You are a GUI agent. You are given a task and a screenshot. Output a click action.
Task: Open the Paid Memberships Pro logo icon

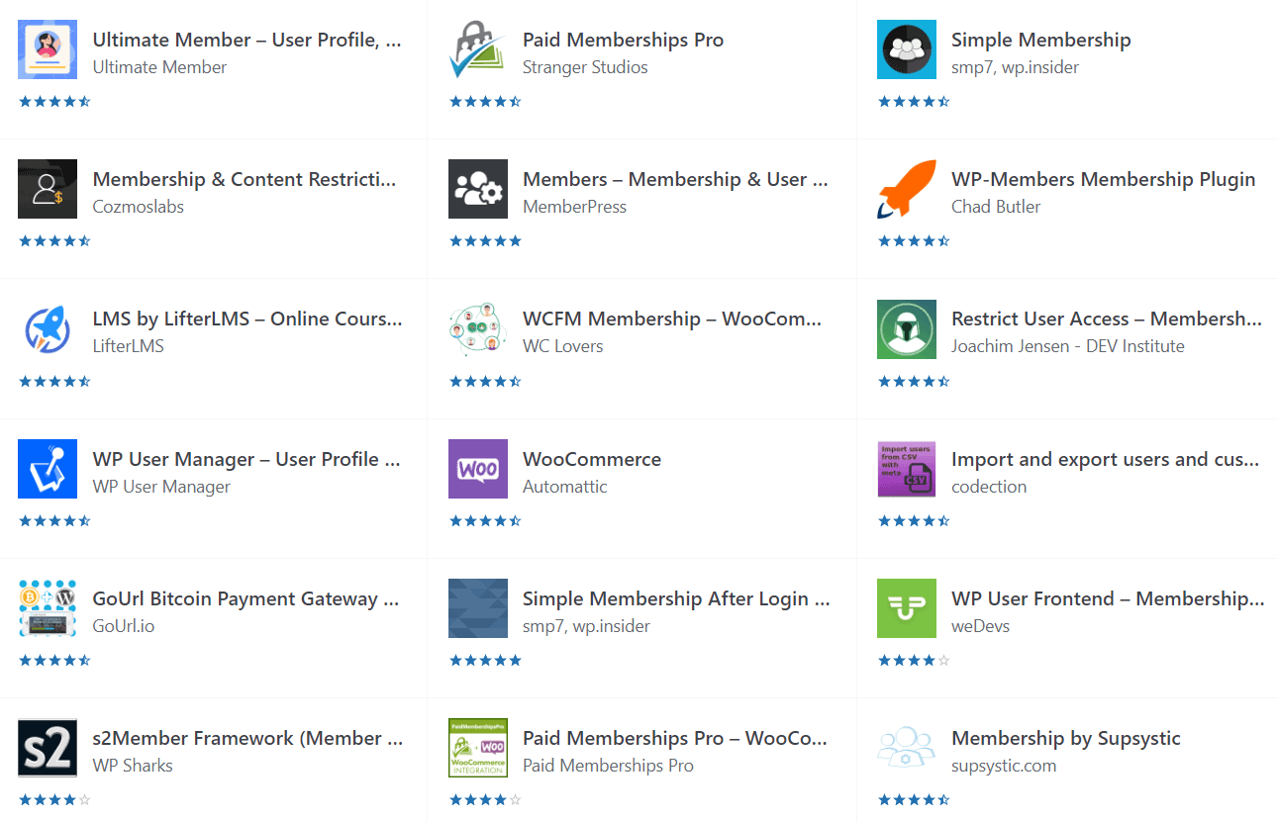478,49
